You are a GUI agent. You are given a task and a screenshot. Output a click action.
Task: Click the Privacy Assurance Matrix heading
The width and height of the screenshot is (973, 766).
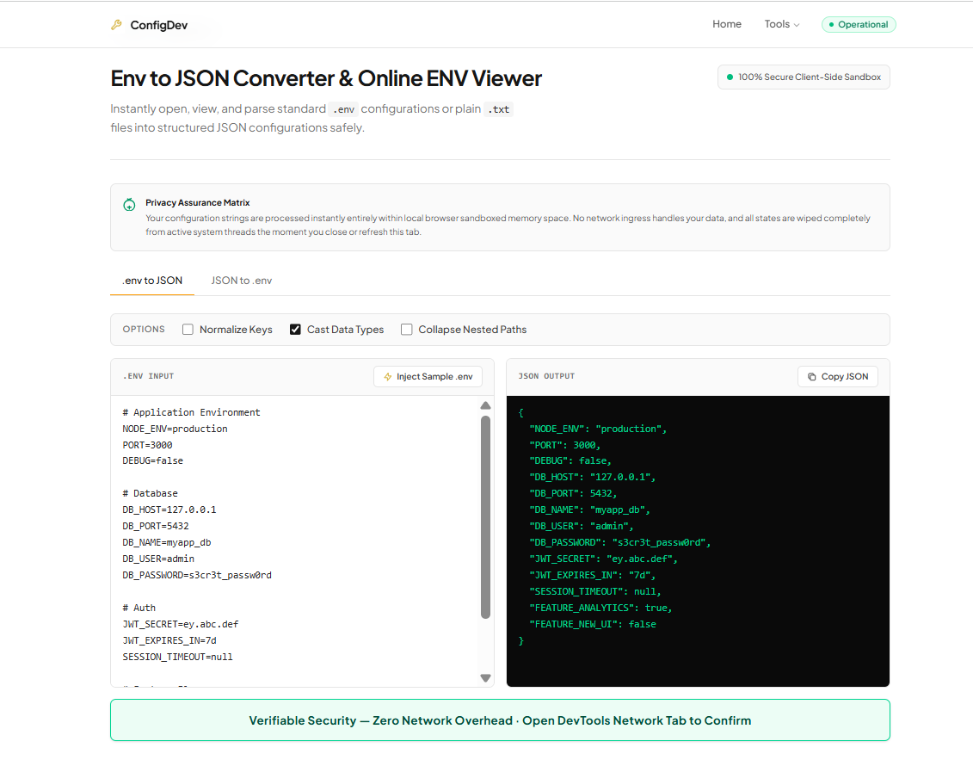tap(198, 202)
